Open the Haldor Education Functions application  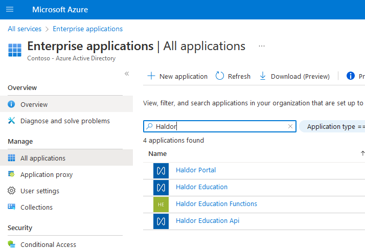click(x=216, y=204)
